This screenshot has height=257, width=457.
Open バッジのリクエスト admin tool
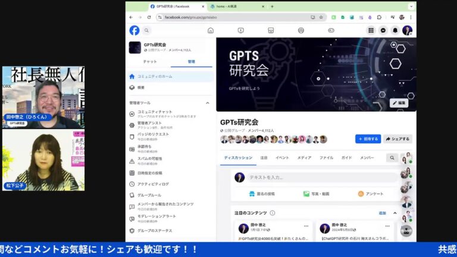(x=171, y=136)
